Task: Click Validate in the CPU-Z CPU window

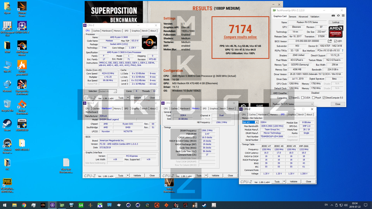Action: 137,98
